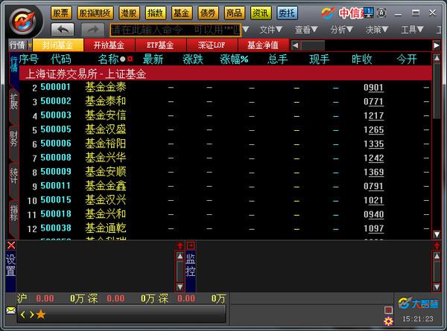Open the mail envelope icon

click(x=11, y=310)
